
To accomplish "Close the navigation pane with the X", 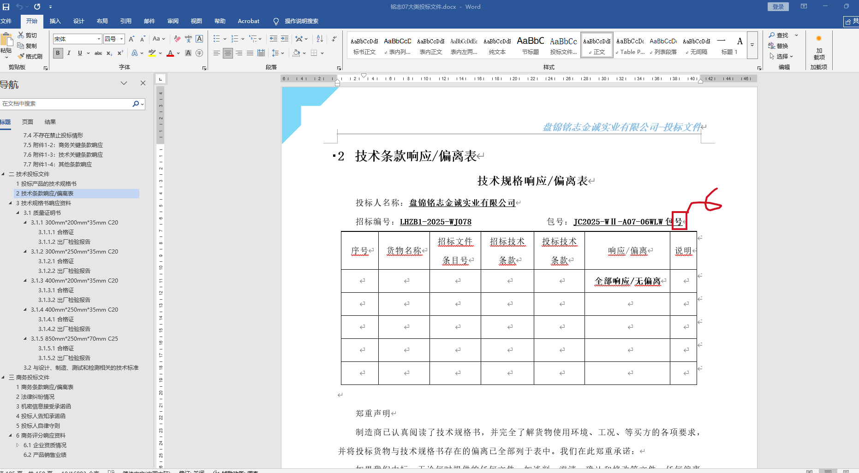I will pos(143,83).
